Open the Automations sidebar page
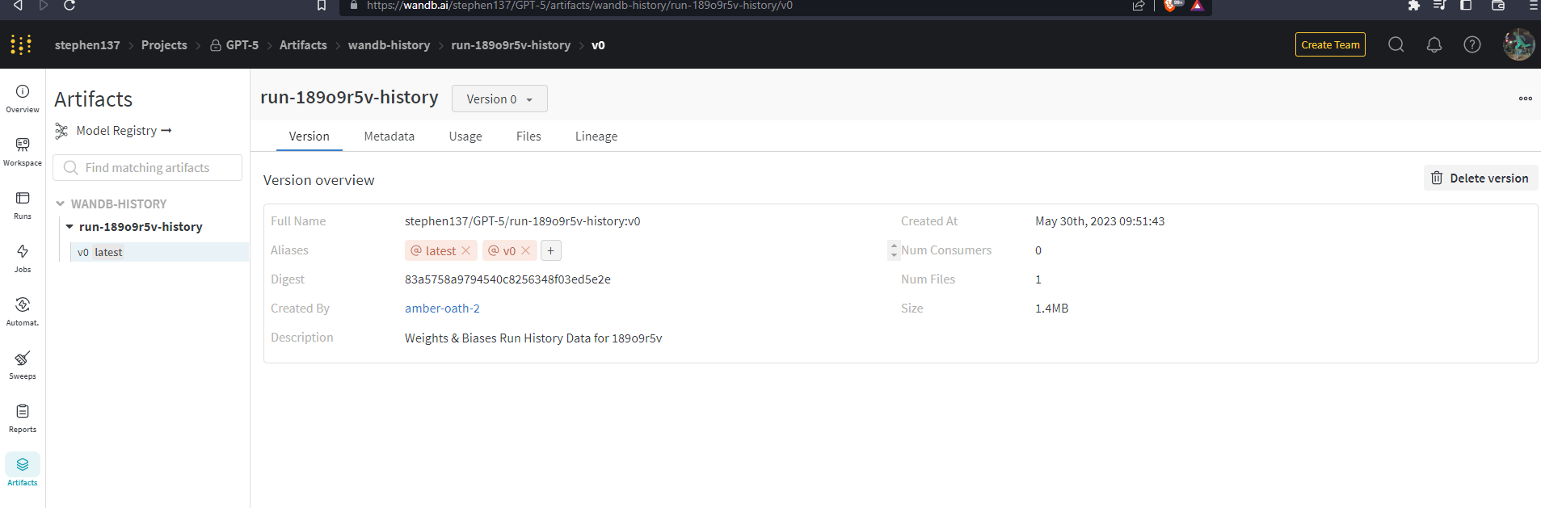Image resolution: width=1541 pixels, height=508 pixels. [x=23, y=312]
